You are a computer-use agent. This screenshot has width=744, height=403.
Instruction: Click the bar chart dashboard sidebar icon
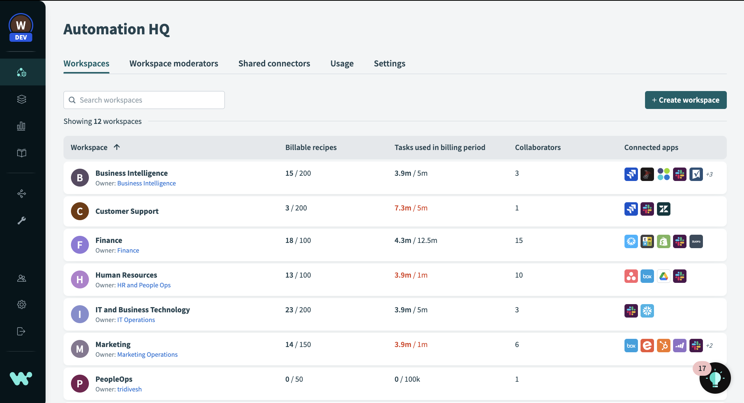tap(22, 126)
